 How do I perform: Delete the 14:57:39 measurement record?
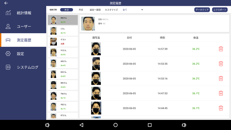click(221, 49)
